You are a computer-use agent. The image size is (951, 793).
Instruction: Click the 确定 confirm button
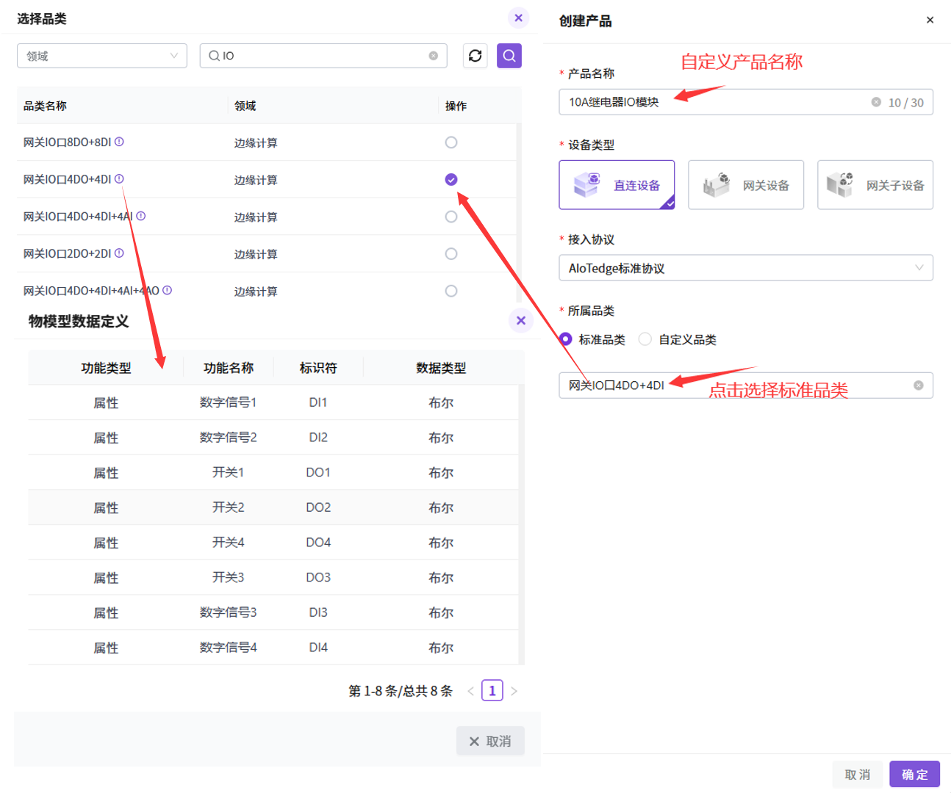pos(914,774)
